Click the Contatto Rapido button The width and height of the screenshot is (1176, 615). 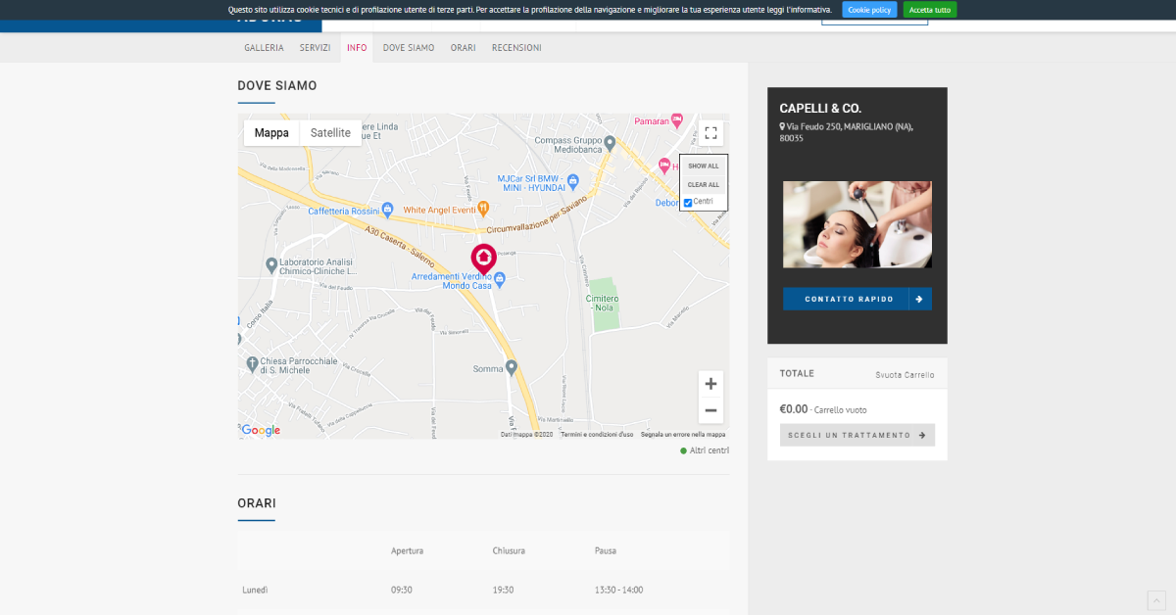(857, 299)
